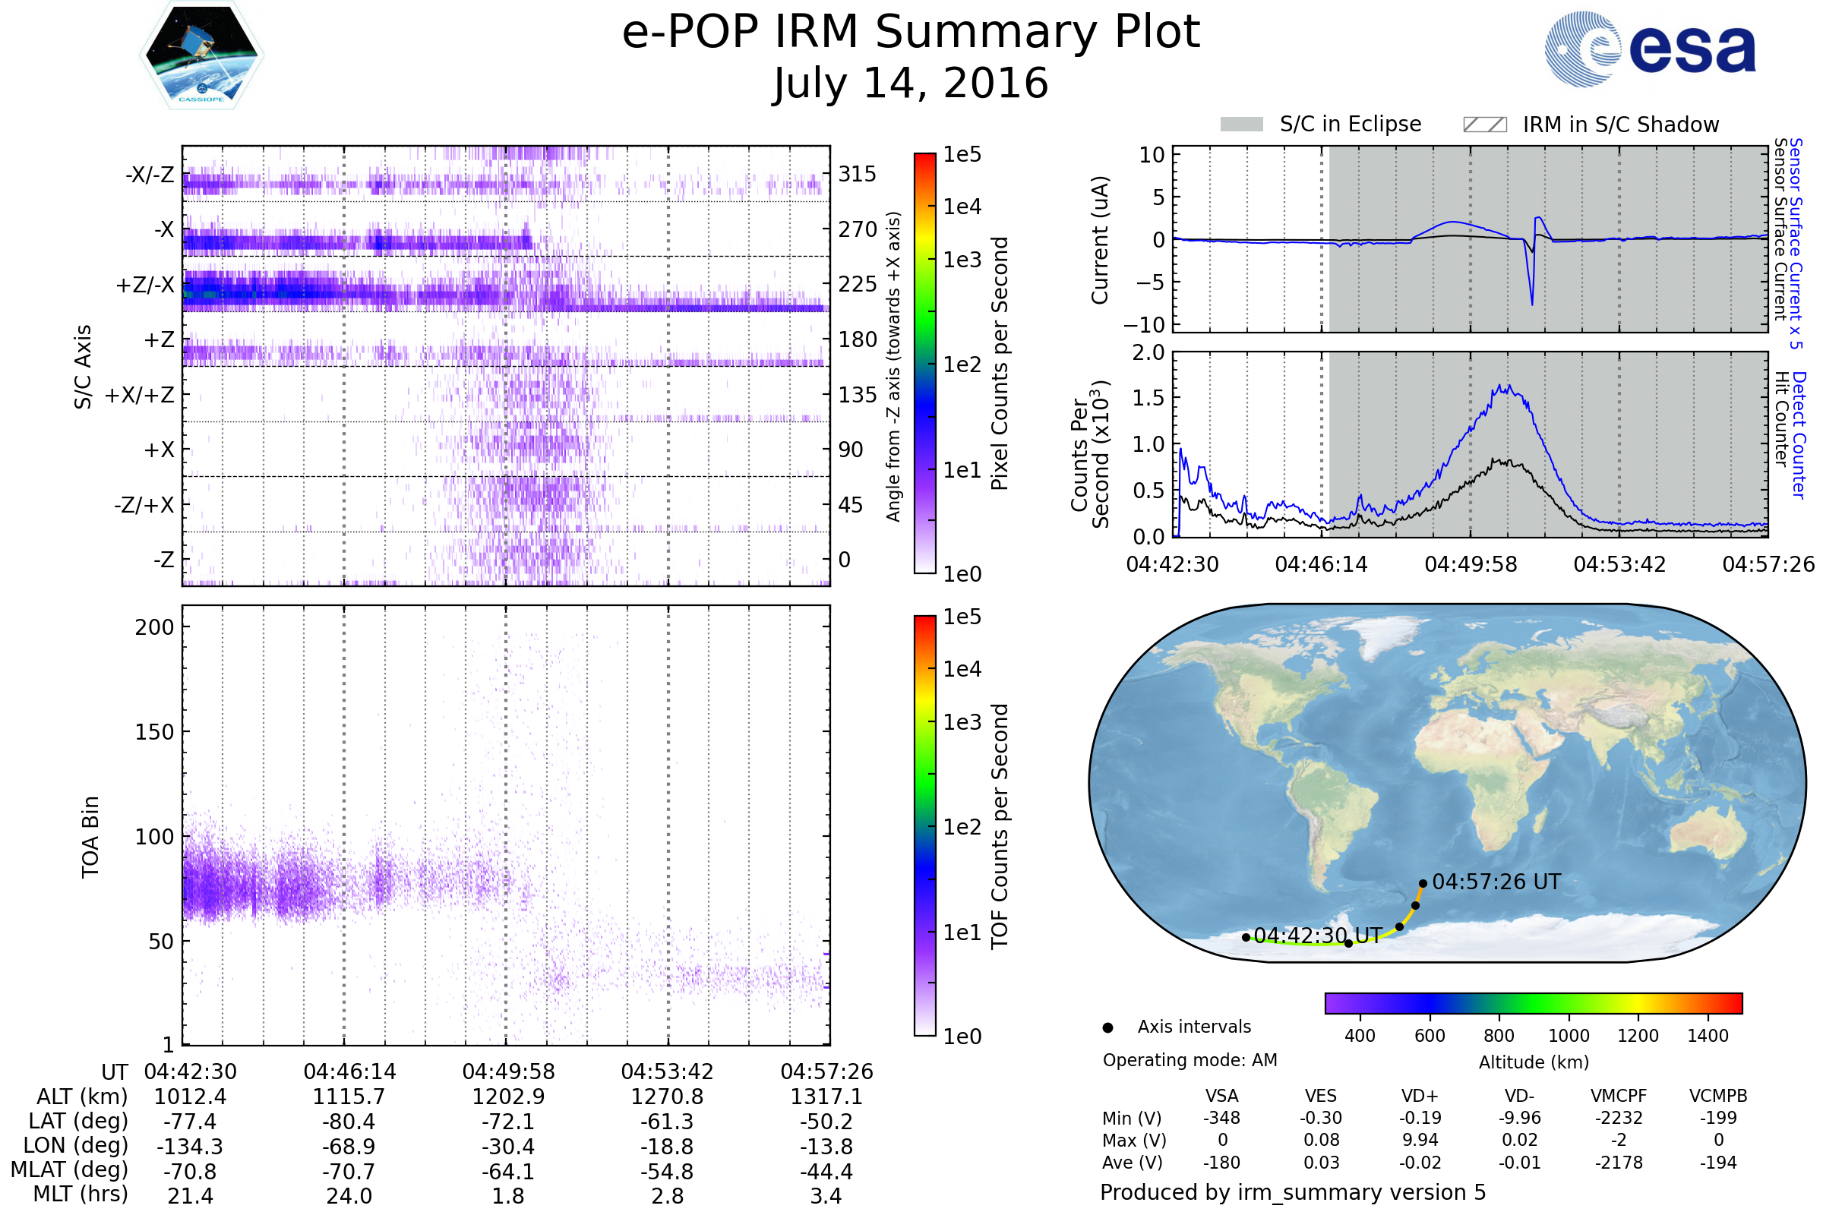Image resolution: width=1823 pixels, height=1215 pixels.
Task: Click the gray S/C in Eclipse legend swatch
Action: tap(1241, 125)
